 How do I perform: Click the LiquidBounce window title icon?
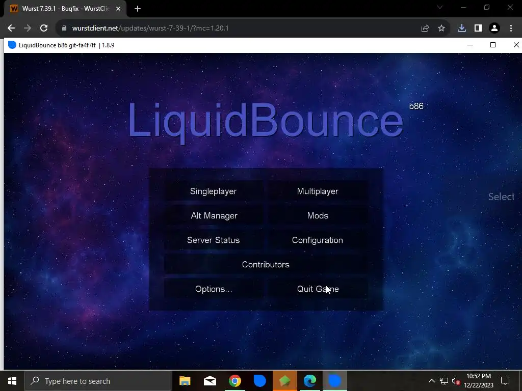12,45
